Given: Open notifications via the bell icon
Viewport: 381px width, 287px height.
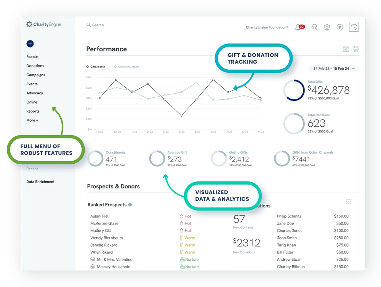Looking at the screenshot, I should click(x=298, y=27).
